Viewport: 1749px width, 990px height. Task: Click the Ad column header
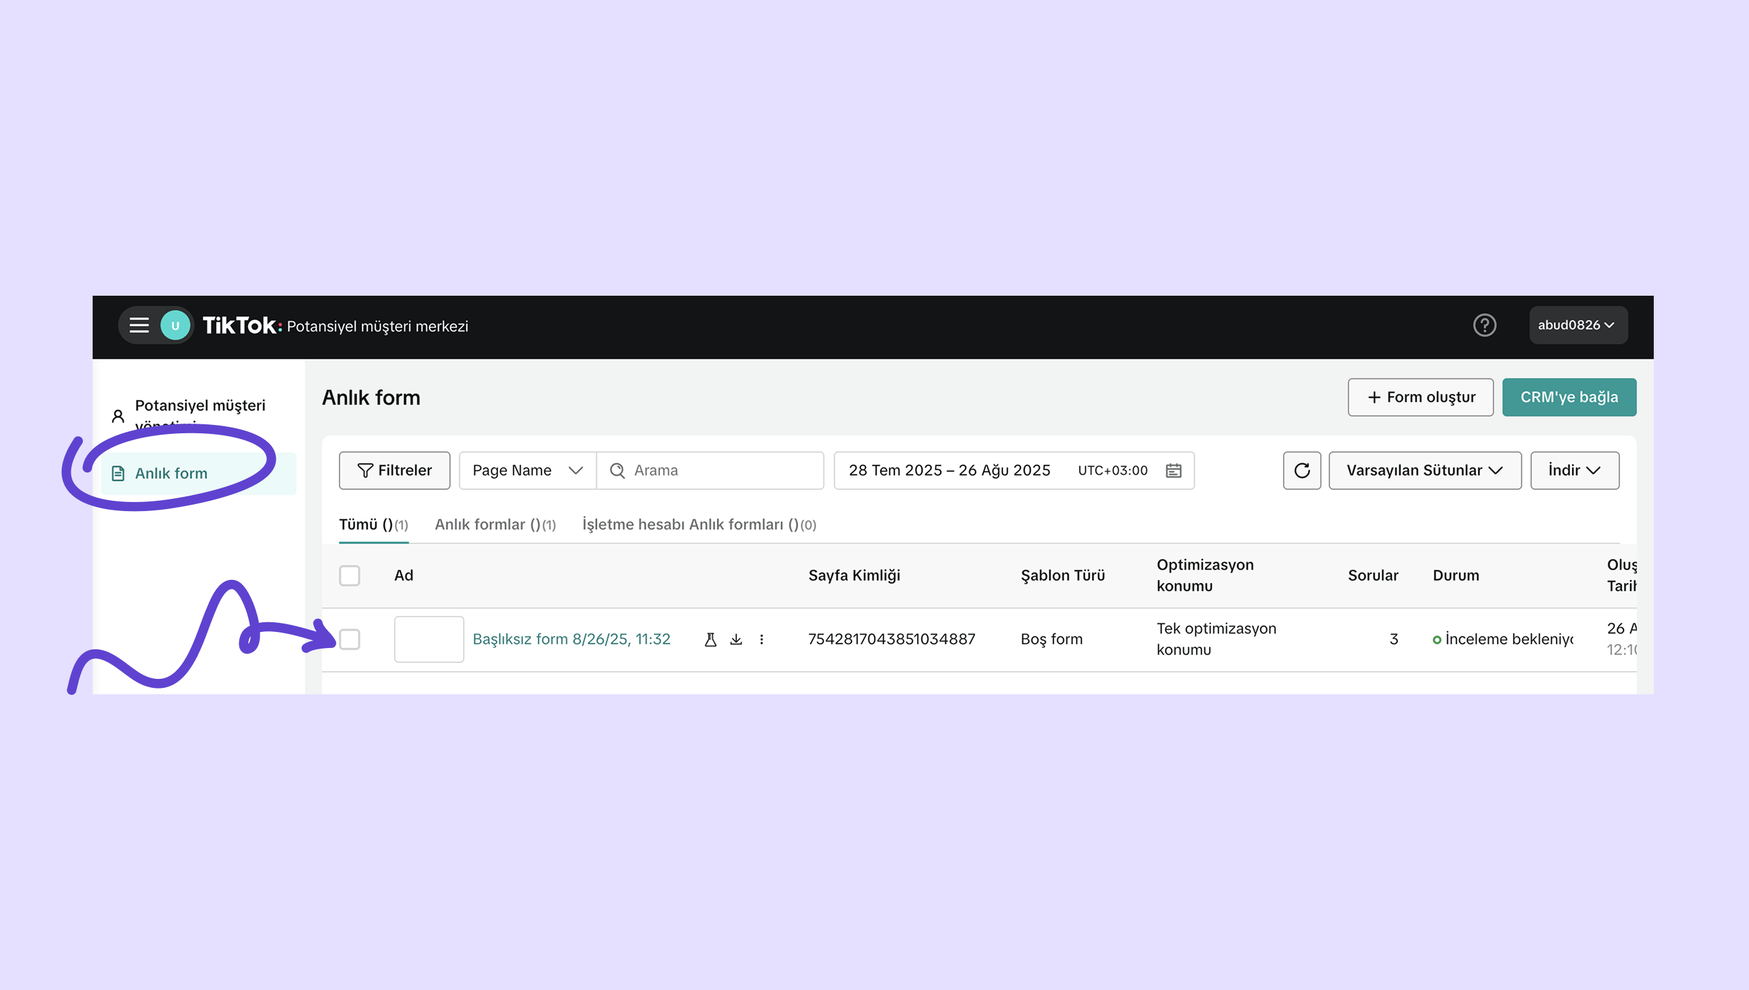pos(404,575)
